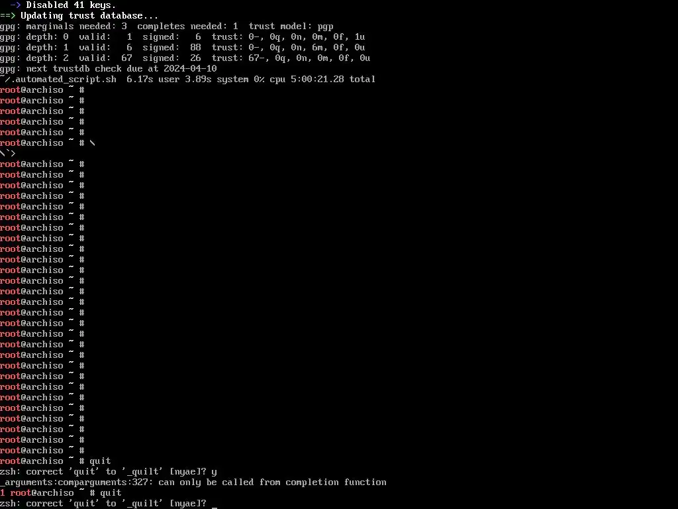The height and width of the screenshot is (509, 678).
Task: Click the first typed 'quit' command
Action: click(101, 461)
